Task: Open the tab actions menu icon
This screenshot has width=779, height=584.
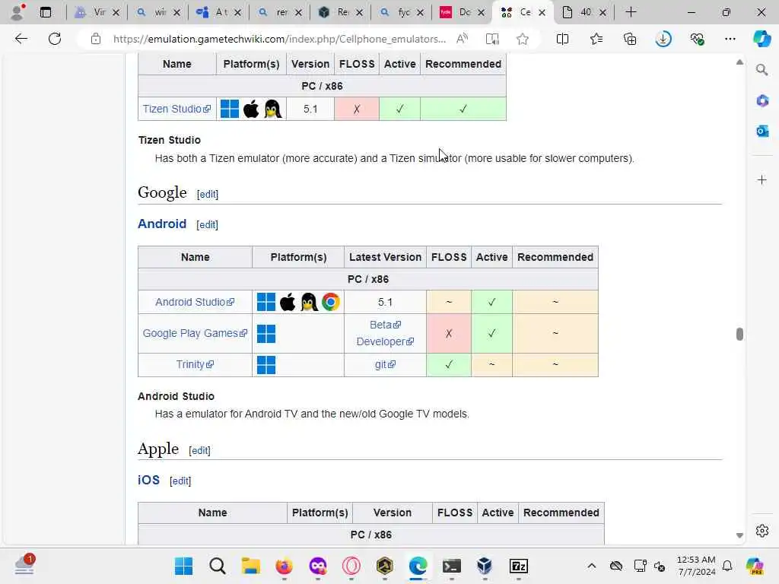Action: pos(46,12)
